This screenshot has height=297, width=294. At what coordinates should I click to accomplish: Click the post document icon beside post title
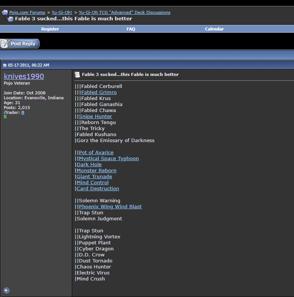77,75
